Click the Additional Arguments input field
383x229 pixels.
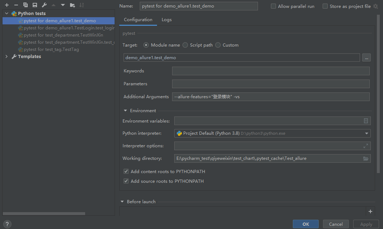coord(271,97)
